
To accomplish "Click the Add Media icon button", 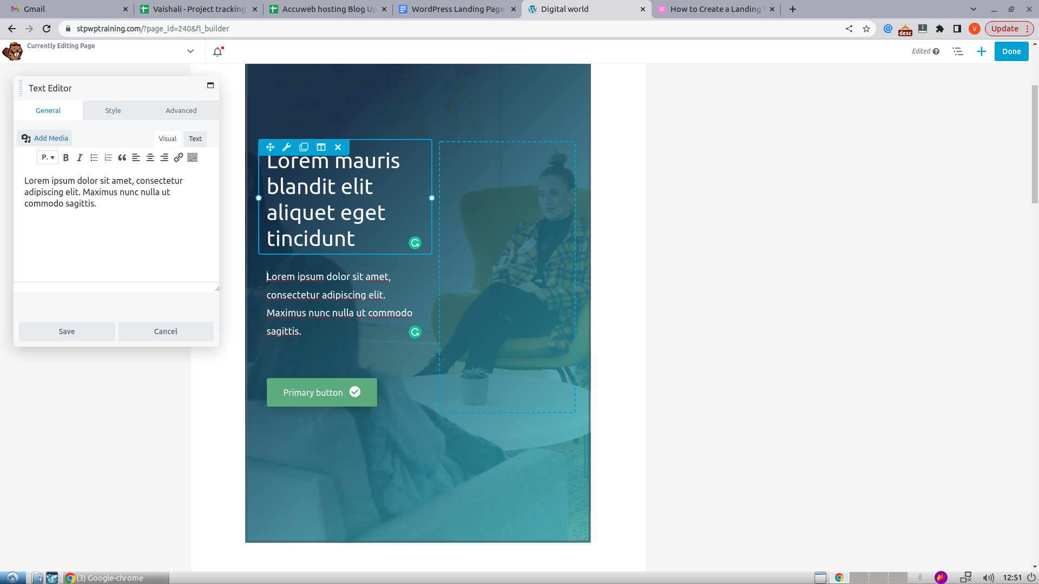I will click(x=25, y=138).
